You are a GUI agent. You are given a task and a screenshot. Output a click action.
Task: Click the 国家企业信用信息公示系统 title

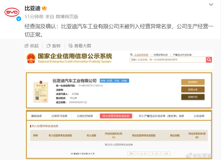pyautogui.click(x=75, y=56)
